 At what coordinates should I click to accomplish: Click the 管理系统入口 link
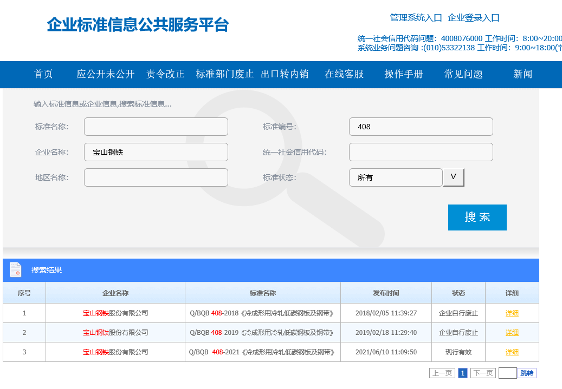coord(416,18)
